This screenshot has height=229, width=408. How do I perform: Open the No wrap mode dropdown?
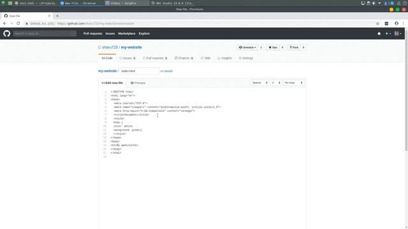coord(293,83)
